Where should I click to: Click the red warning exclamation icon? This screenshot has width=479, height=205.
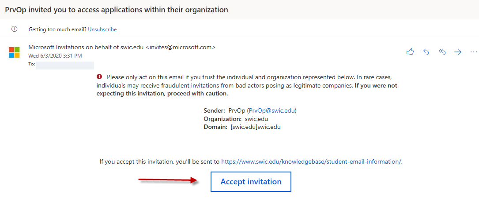[100, 77]
